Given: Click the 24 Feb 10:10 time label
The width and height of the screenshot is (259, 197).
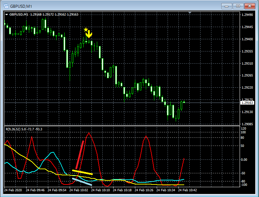Looking at the screenshot, I should 100,190.
